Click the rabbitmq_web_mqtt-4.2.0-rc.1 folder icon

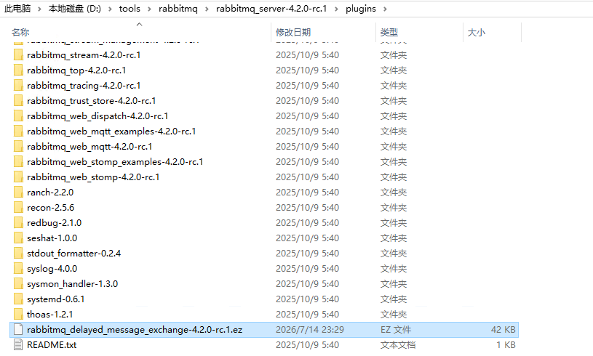click(x=18, y=147)
